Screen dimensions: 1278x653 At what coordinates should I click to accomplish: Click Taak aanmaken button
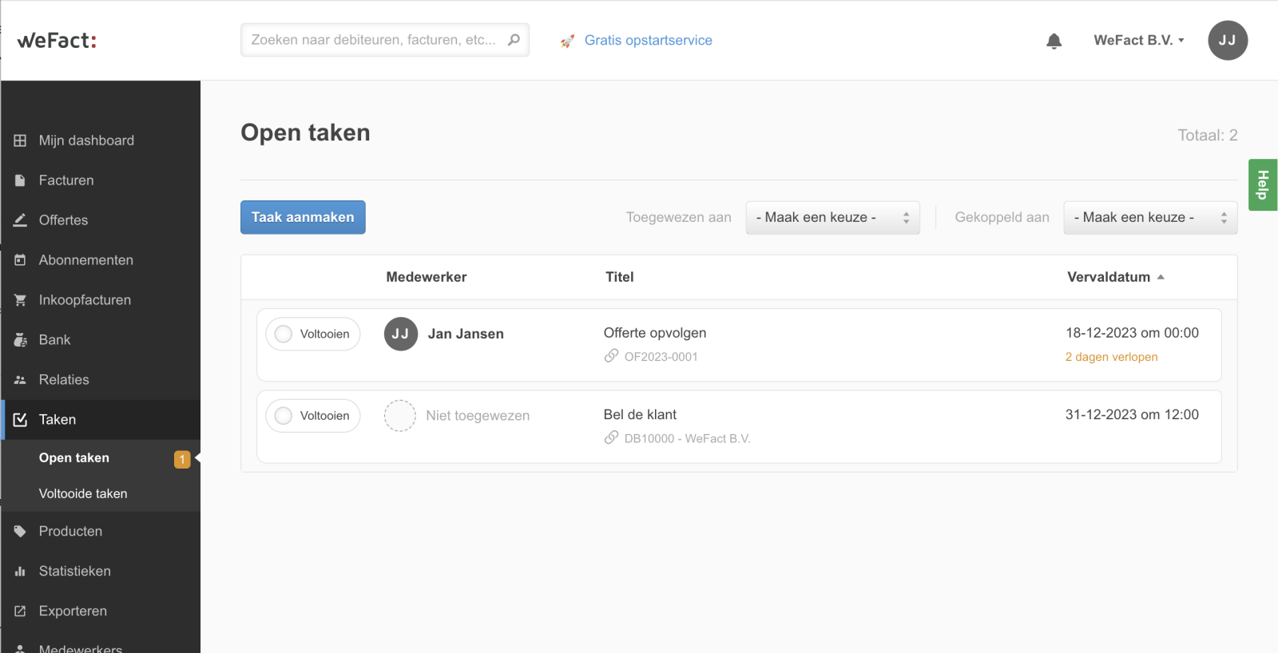click(303, 217)
